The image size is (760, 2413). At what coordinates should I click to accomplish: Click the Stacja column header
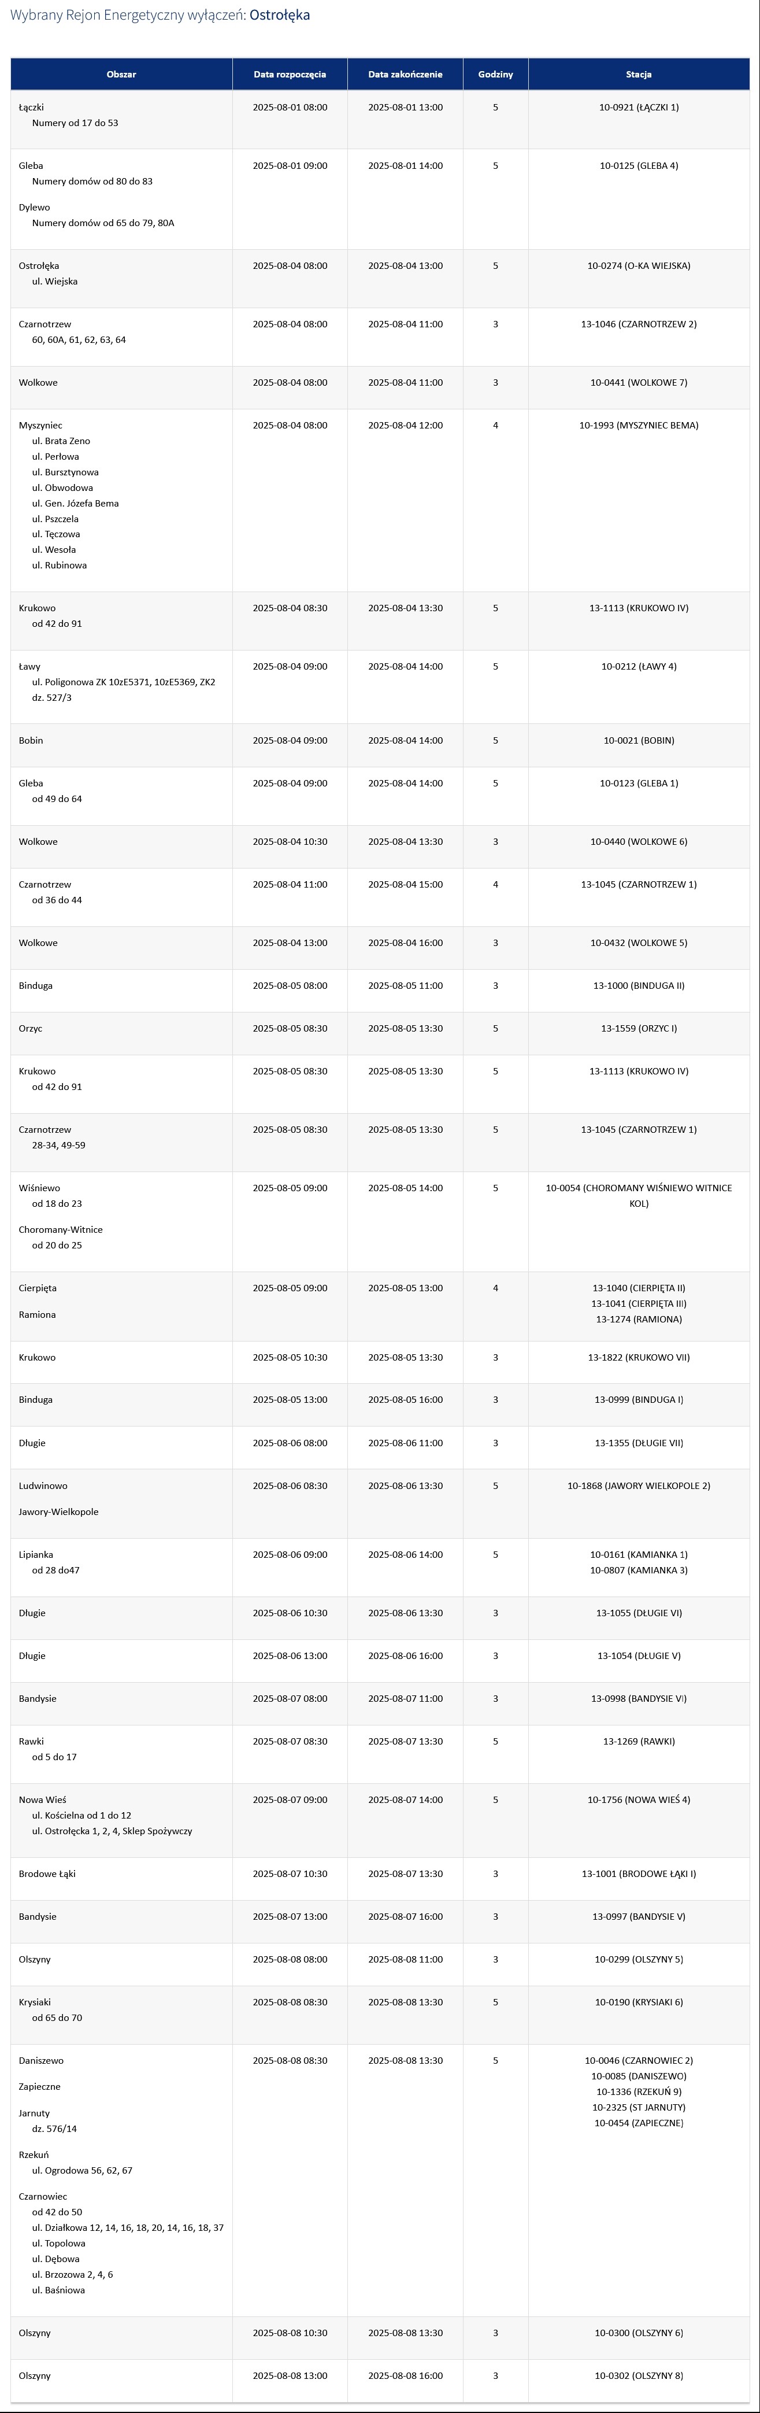639,74
